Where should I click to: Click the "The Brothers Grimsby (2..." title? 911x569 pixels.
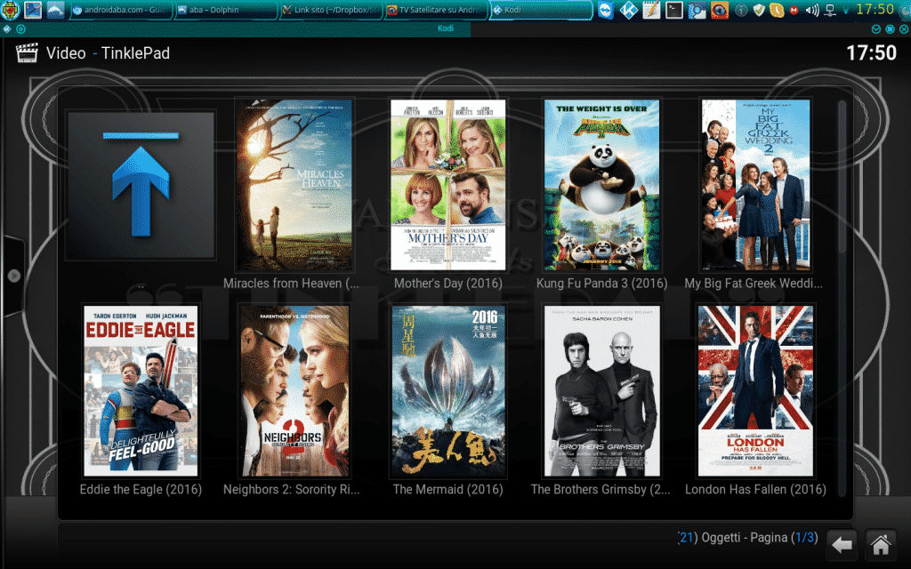pos(601,490)
